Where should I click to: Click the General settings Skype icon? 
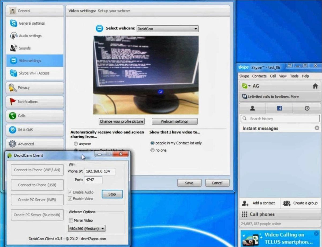click(x=13, y=23)
